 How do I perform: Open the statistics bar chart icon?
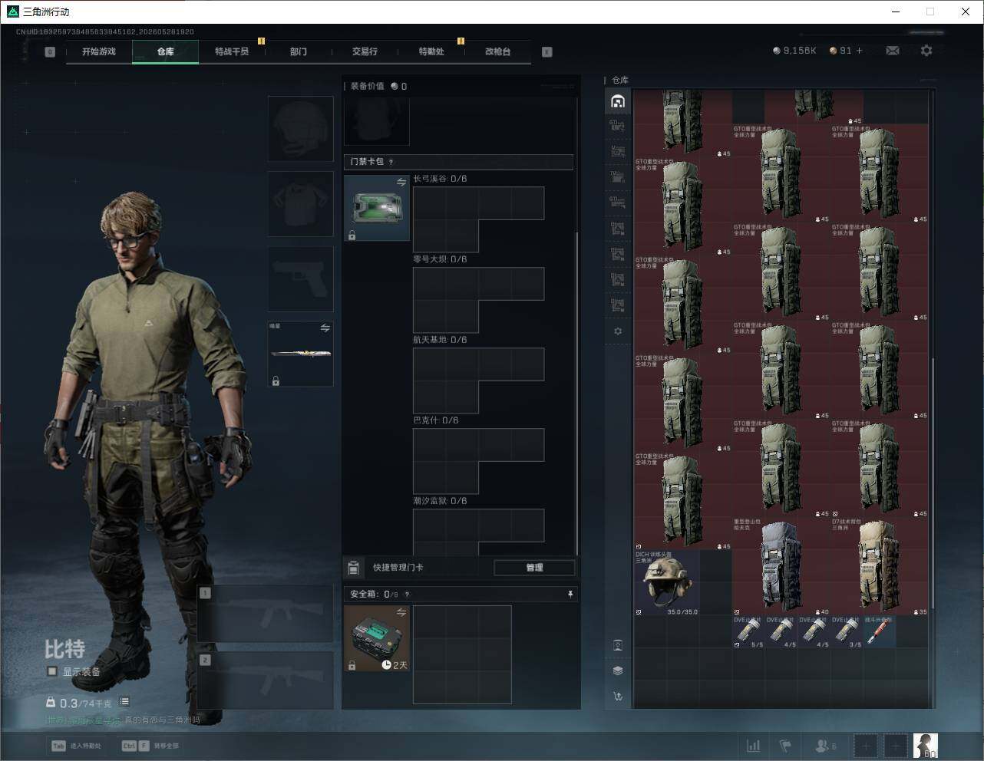754,745
